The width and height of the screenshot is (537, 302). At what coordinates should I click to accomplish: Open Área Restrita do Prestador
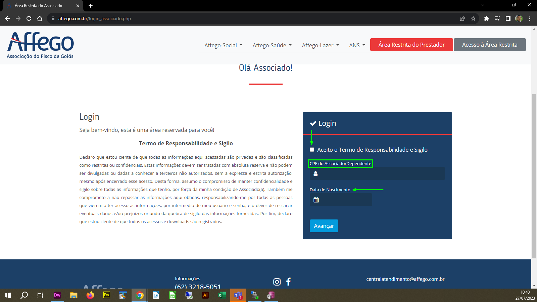pos(411,44)
